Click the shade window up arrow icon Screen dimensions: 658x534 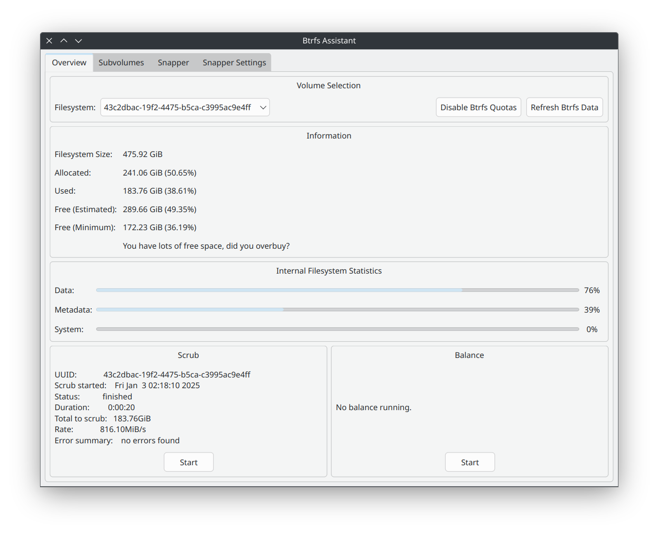tap(63, 40)
